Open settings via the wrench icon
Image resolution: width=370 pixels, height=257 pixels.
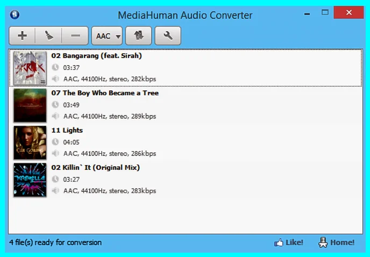coord(168,35)
